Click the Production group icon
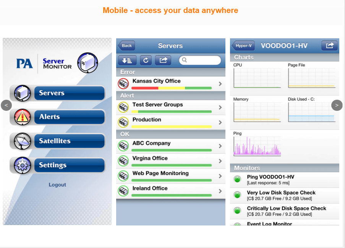 pyautogui.click(x=123, y=122)
